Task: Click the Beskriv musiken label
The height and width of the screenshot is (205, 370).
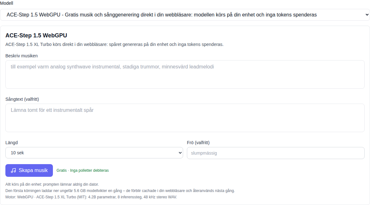Action: pos(22,56)
